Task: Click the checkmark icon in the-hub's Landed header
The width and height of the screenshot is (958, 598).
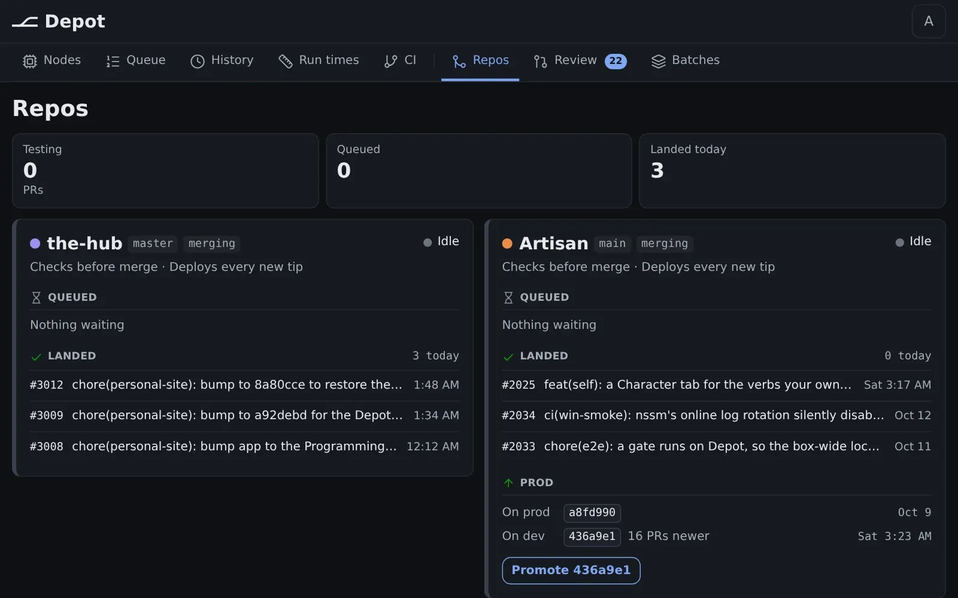Action: (36, 356)
